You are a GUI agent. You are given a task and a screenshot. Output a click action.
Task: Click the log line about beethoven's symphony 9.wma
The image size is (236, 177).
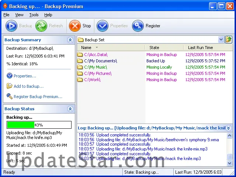[149, 140]
